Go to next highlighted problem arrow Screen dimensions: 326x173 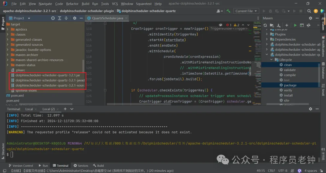[x=248, y=25]
